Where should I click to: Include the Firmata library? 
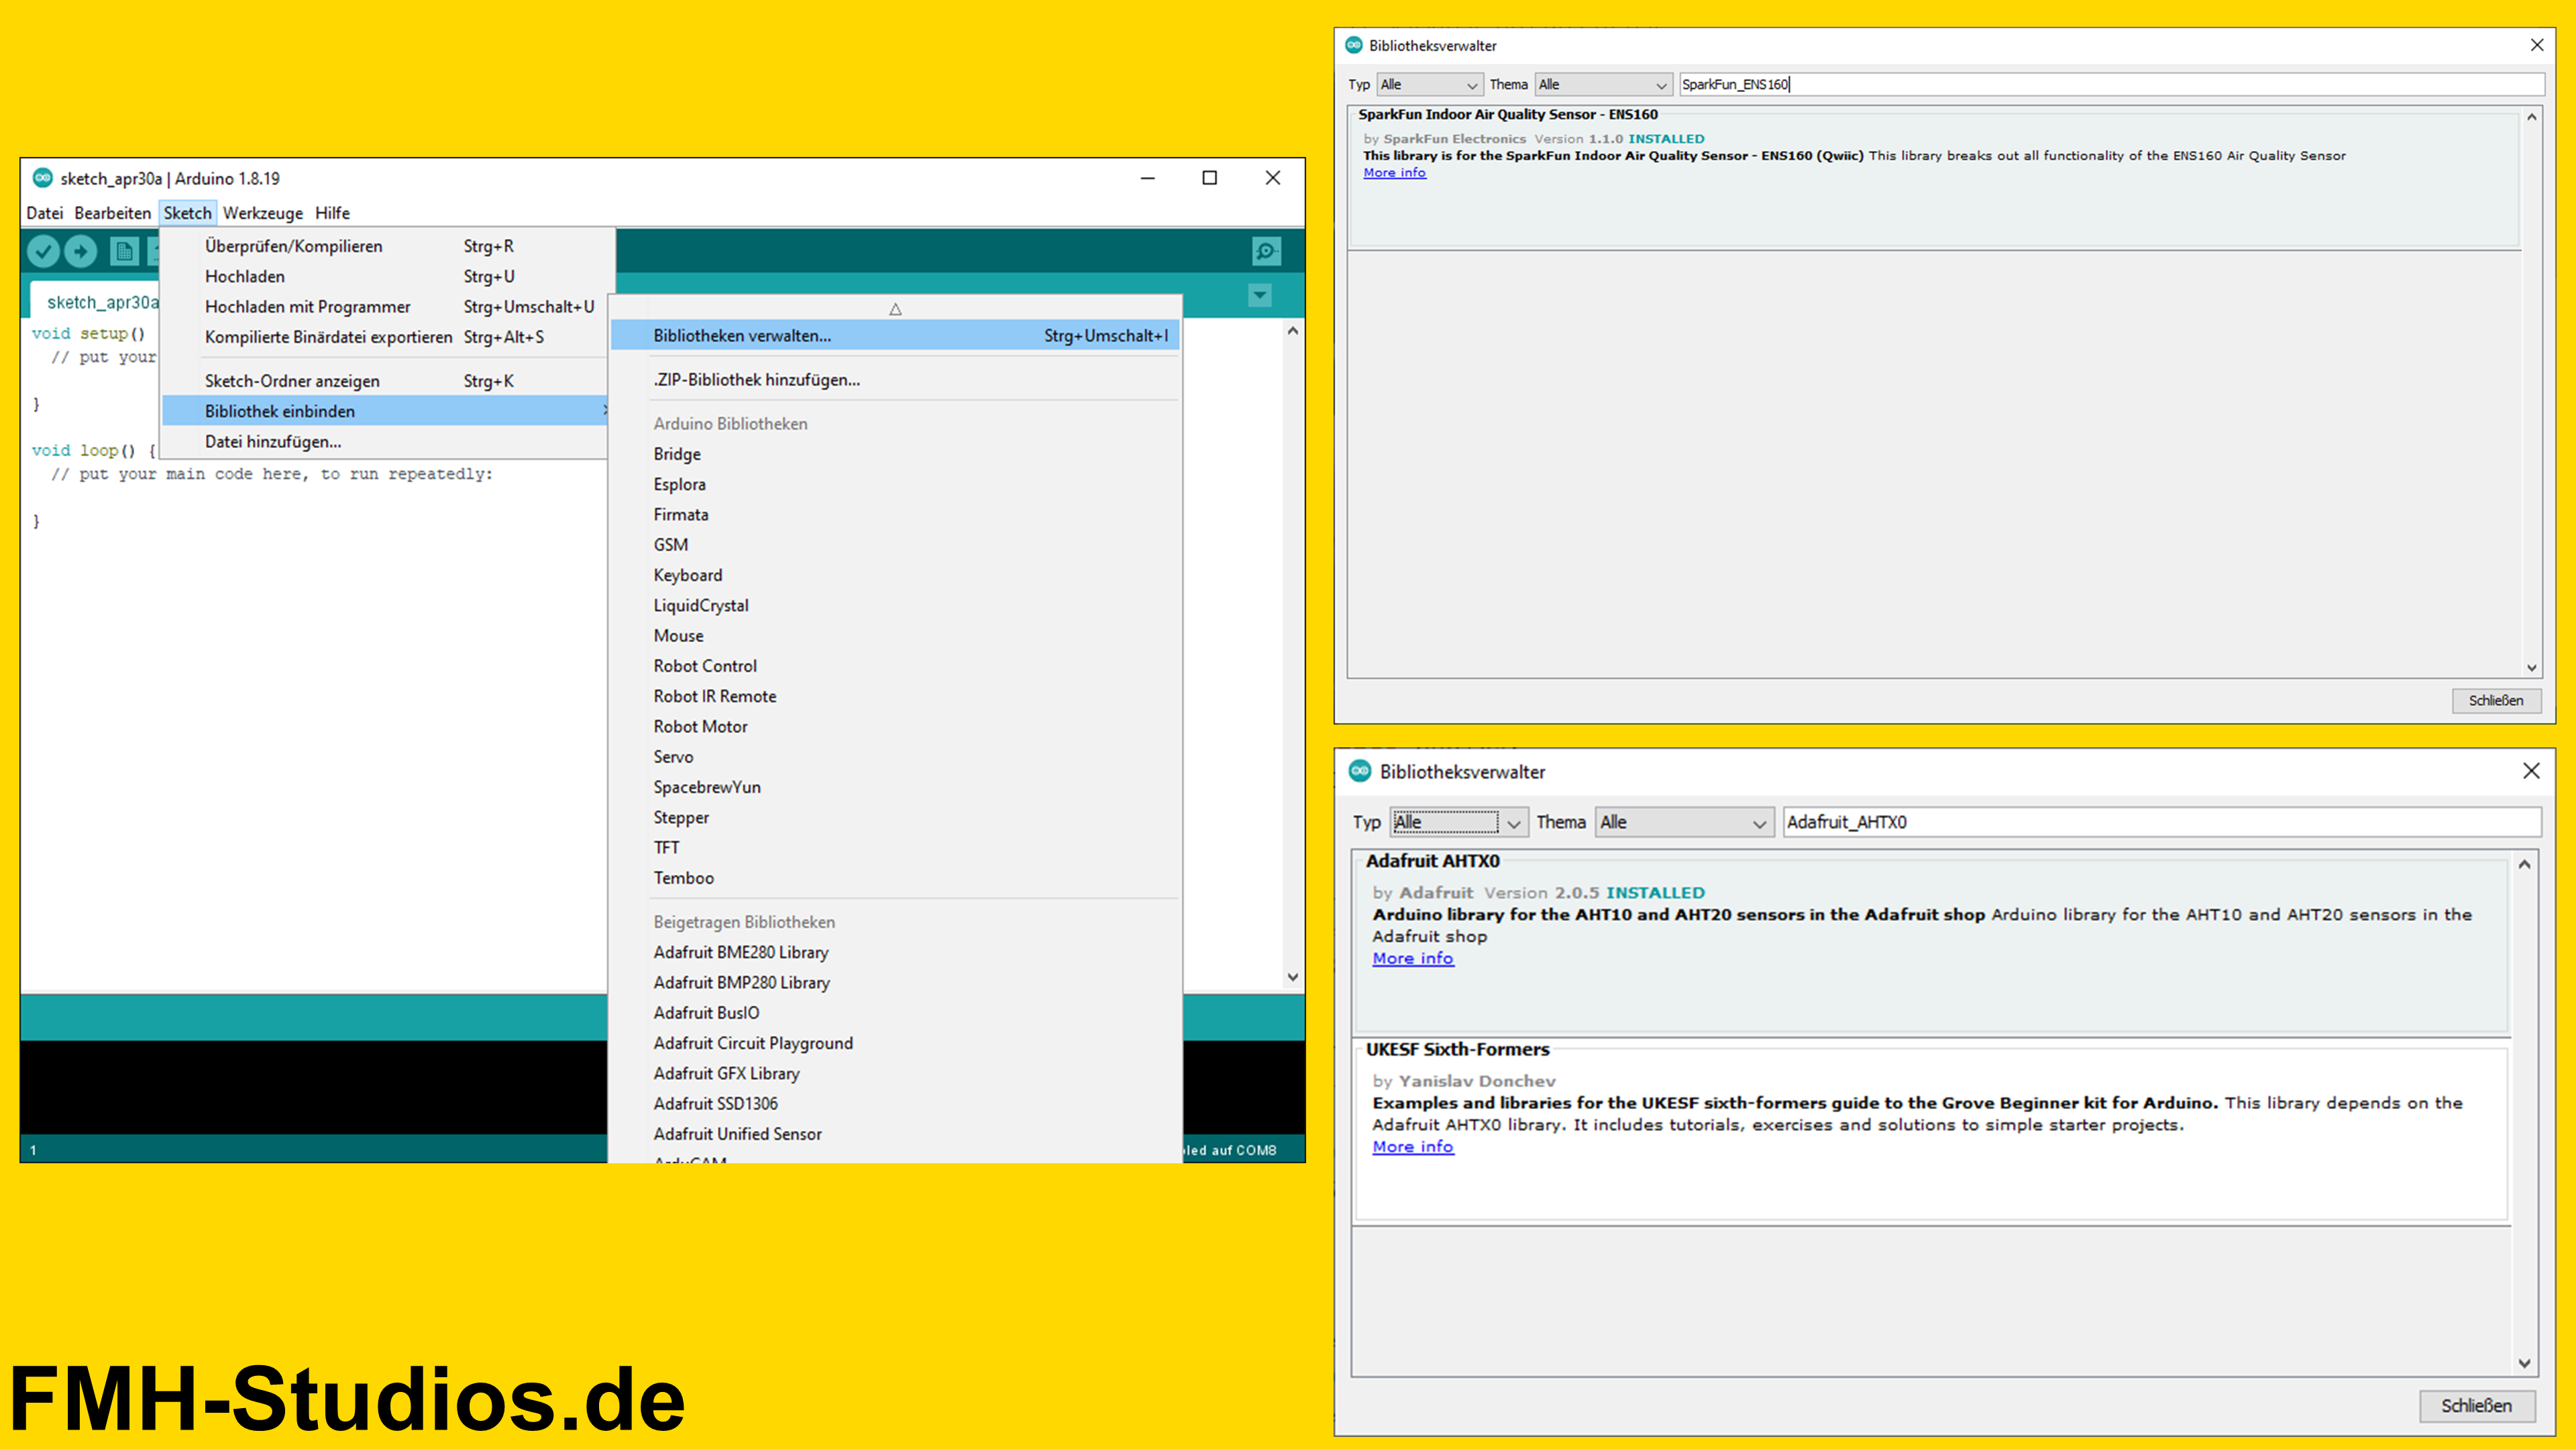pyautogui.click(x=895, y=514)
